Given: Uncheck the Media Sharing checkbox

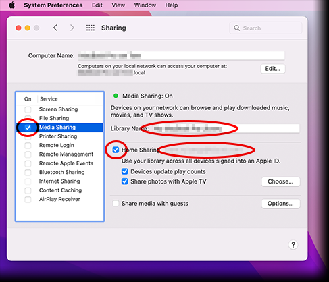Looking at the screenshot, I should [x=28, y=128].
